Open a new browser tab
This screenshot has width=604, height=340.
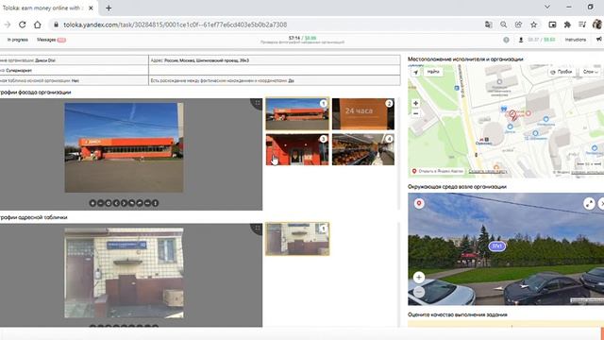point(109,8)
